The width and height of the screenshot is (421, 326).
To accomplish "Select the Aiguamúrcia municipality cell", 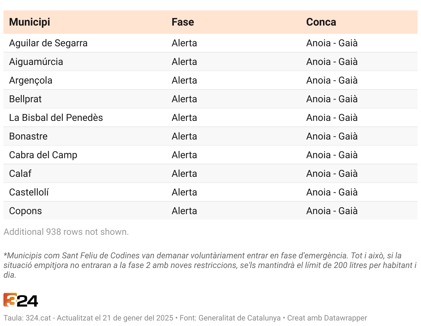I will click(x=36, y=62).
